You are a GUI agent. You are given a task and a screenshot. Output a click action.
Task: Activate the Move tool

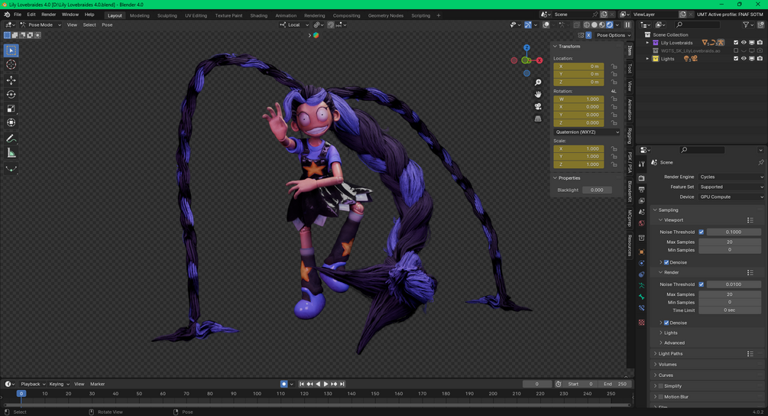coord(11,80)
